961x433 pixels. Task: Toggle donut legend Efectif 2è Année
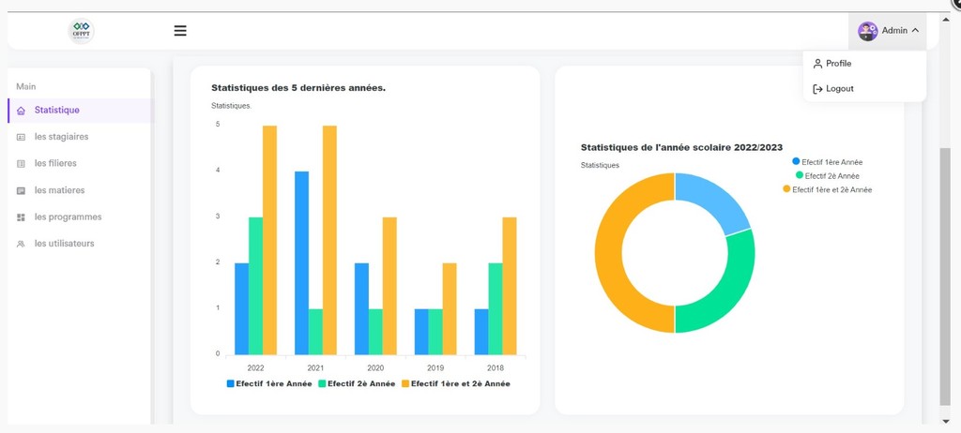[828, 176]
